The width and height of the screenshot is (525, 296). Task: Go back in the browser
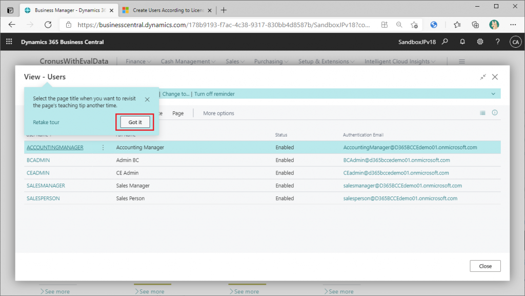click(x=12, y=25)
